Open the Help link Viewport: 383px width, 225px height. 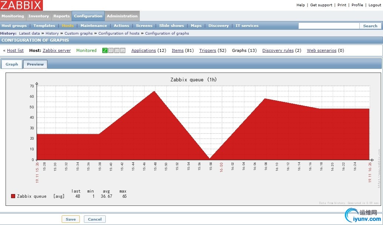point(301,5)
